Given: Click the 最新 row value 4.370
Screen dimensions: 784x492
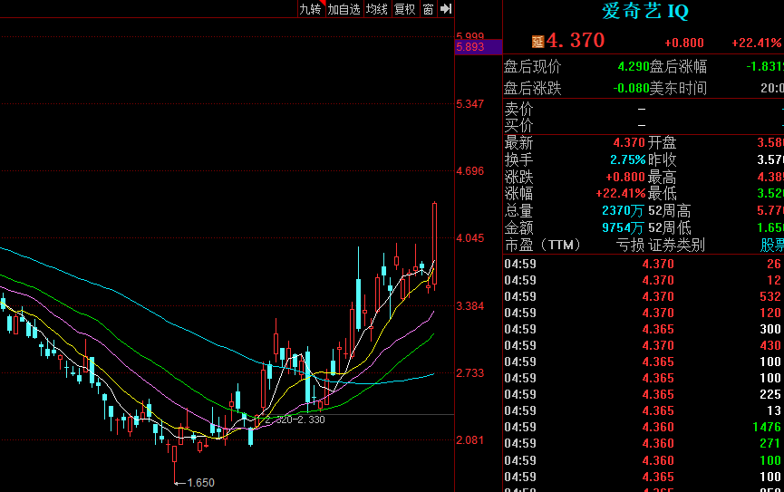Looking at the screenshot, I should pos(629,143).
